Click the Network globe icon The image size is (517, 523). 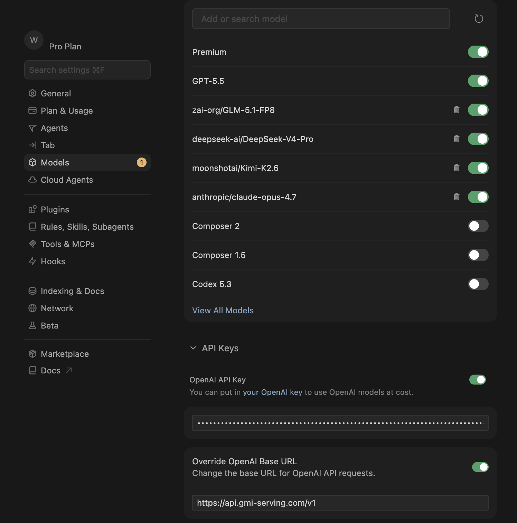point(32,308)
